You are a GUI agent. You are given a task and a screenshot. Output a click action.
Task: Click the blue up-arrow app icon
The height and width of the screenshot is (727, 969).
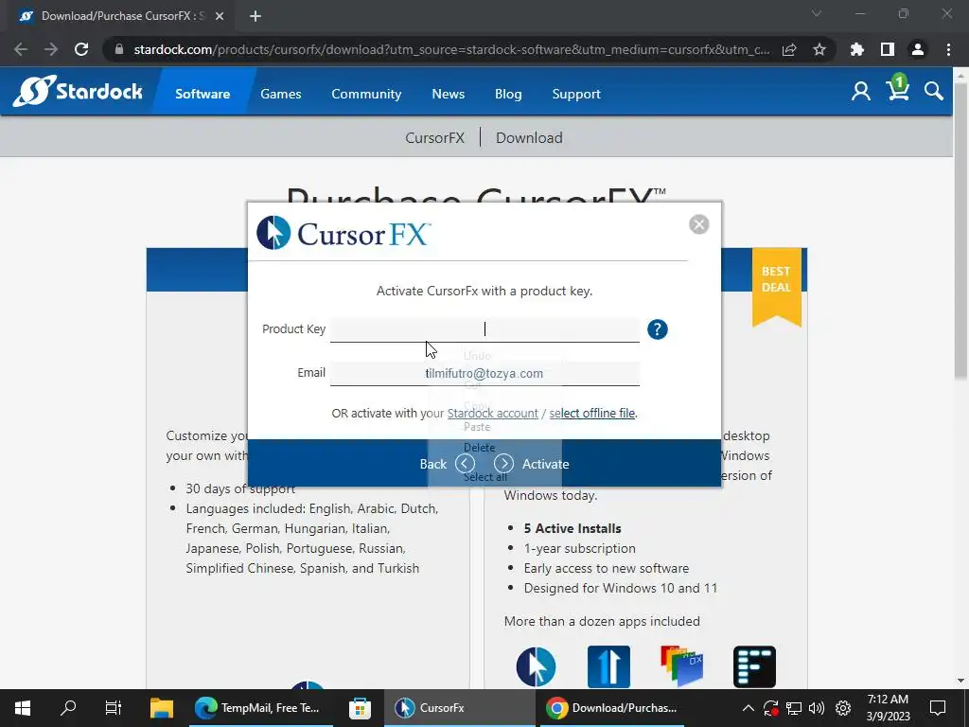[x=608, y=666]
